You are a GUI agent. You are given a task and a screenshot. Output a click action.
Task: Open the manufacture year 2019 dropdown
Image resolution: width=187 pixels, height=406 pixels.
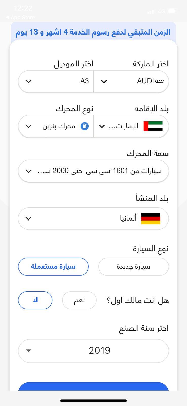pos(93,351)
